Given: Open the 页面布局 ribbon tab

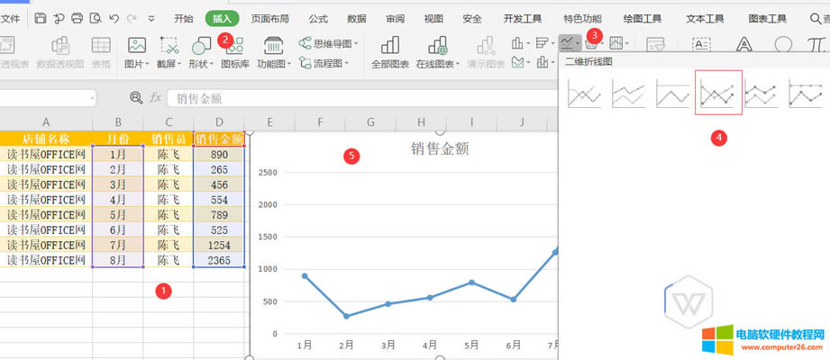Looking at the screenshot, I should click(271, 18).
